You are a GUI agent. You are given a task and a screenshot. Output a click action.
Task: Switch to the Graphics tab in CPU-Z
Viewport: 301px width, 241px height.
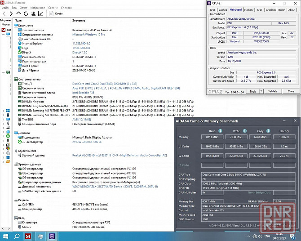[x=270, y=9]
